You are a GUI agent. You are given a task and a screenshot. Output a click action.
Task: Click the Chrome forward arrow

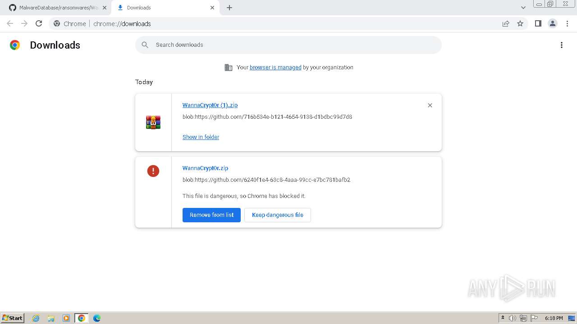click(x=24, y=23)
